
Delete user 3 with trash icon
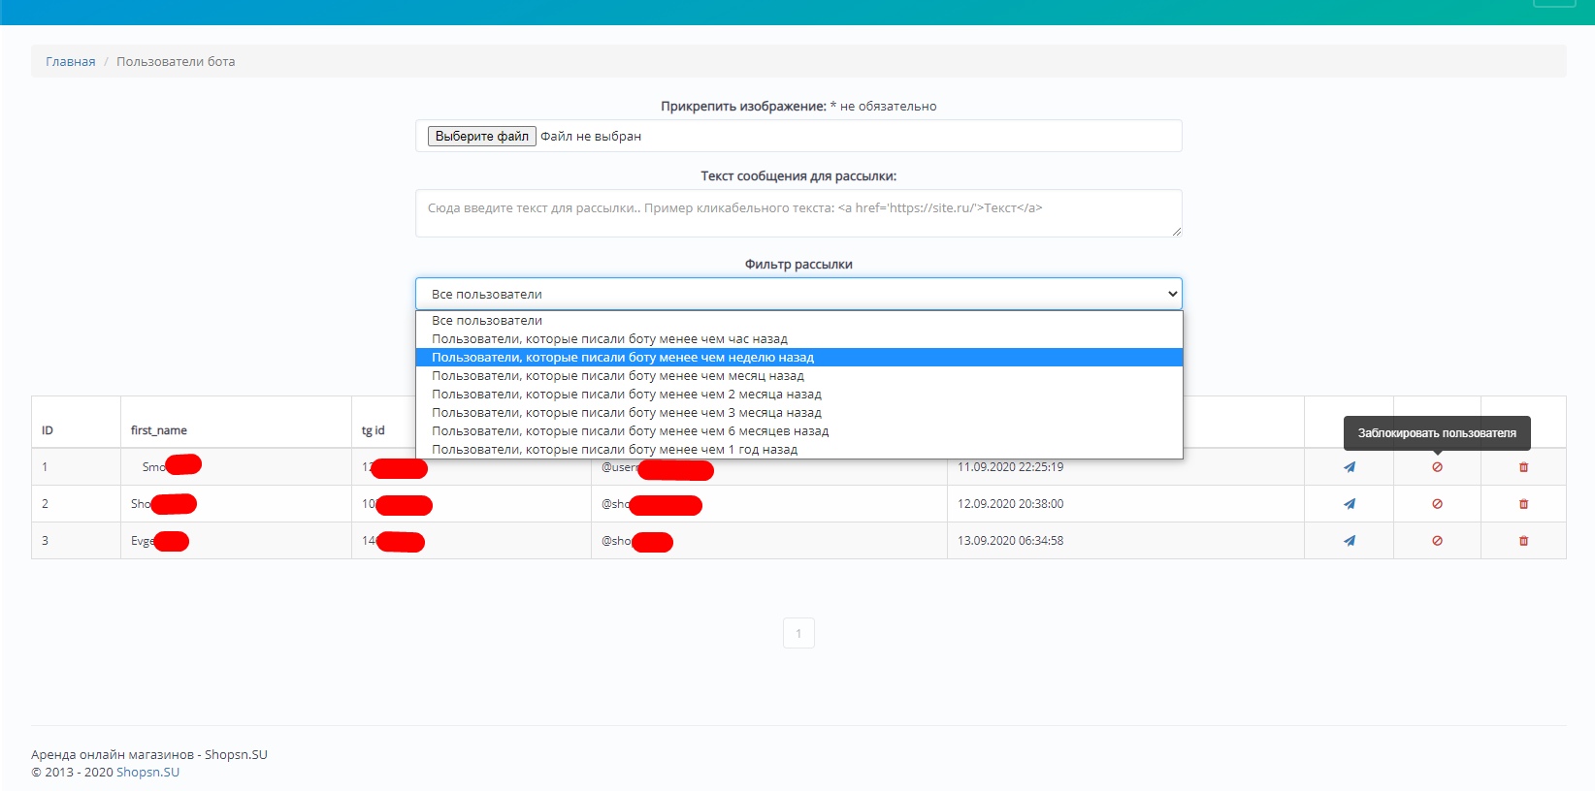point(1523,541)
